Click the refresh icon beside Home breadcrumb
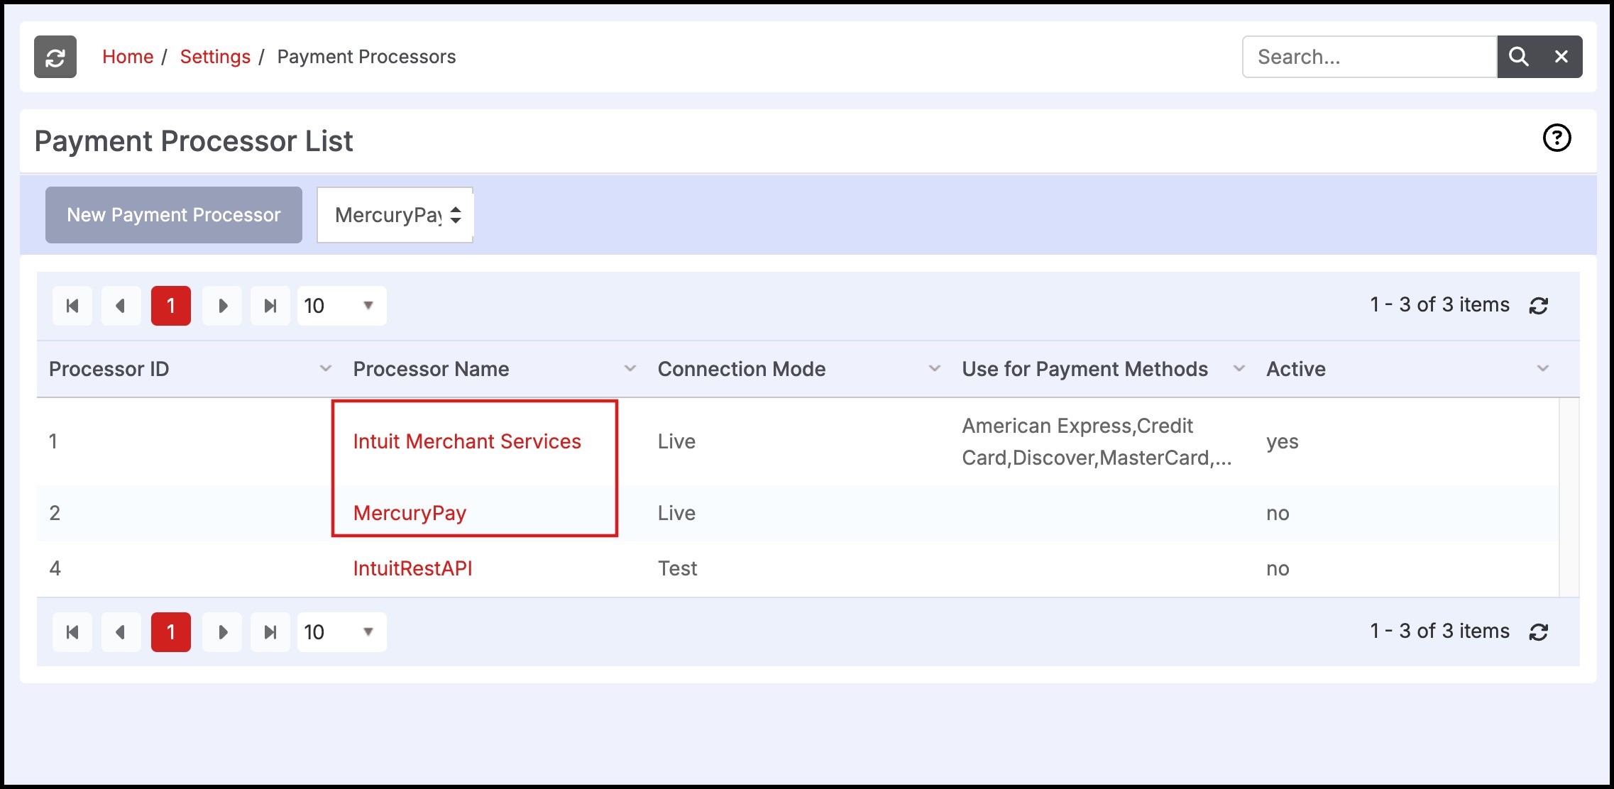The width and height of the screenshot is (1614, 789). pos(55,57)
